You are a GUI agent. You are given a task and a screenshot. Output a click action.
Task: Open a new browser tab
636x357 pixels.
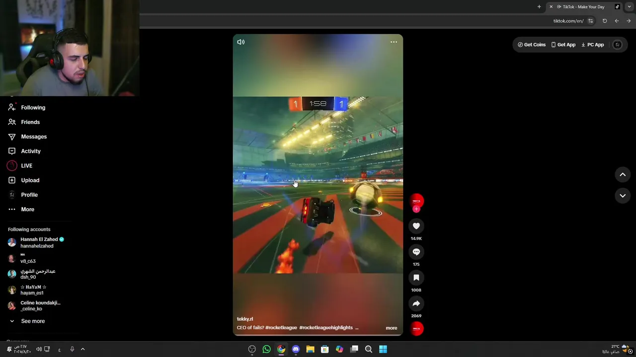(x=539, y=7)
